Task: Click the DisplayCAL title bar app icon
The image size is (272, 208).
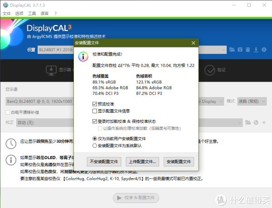Action: pyautogui.click(x=5, y=5)
